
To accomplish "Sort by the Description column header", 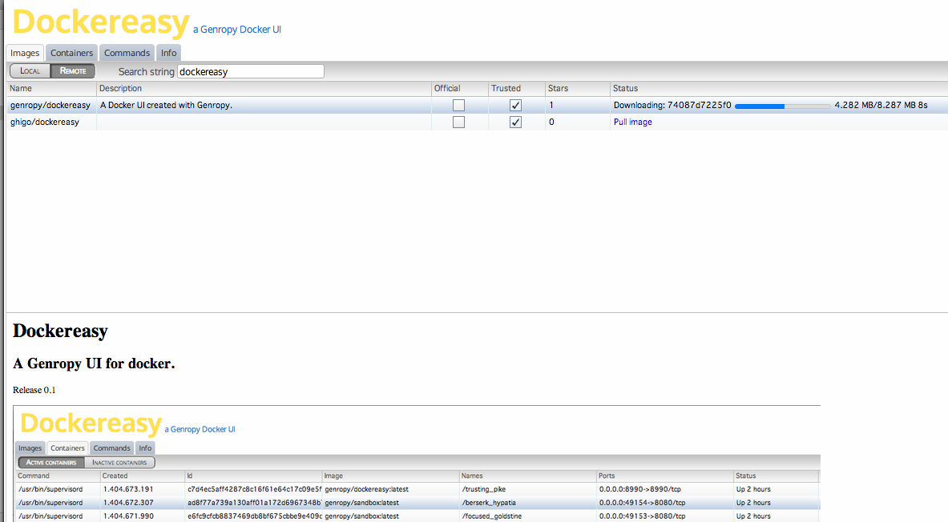I will (264, 88).
